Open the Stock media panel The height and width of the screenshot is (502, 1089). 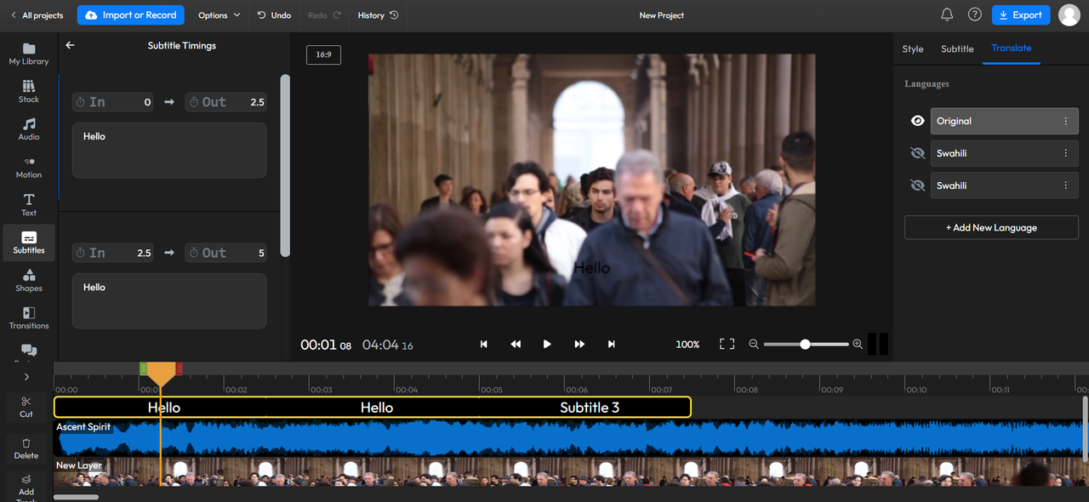coord(29,90)
